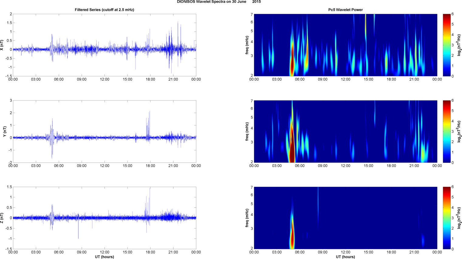Click 'UT (hours)' label under bottom spectrogram

pos(345,257)
